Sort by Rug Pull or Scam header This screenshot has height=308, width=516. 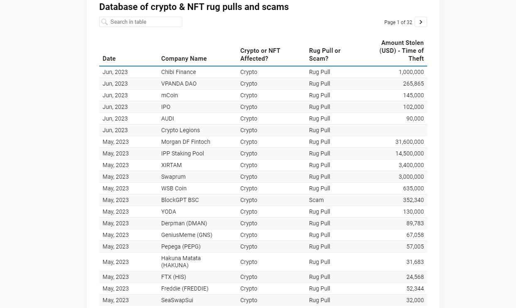click(x=325, y=54)
